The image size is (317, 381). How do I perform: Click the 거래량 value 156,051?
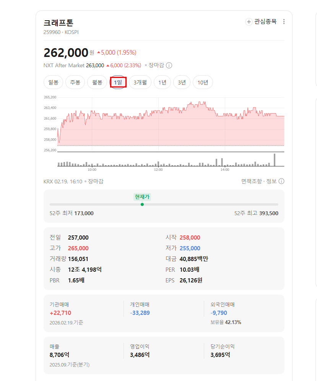pyautogui.click(x=78, y=259)
